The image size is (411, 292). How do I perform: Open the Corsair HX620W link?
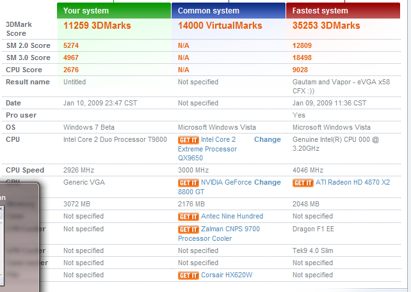(x=227, y=275)
